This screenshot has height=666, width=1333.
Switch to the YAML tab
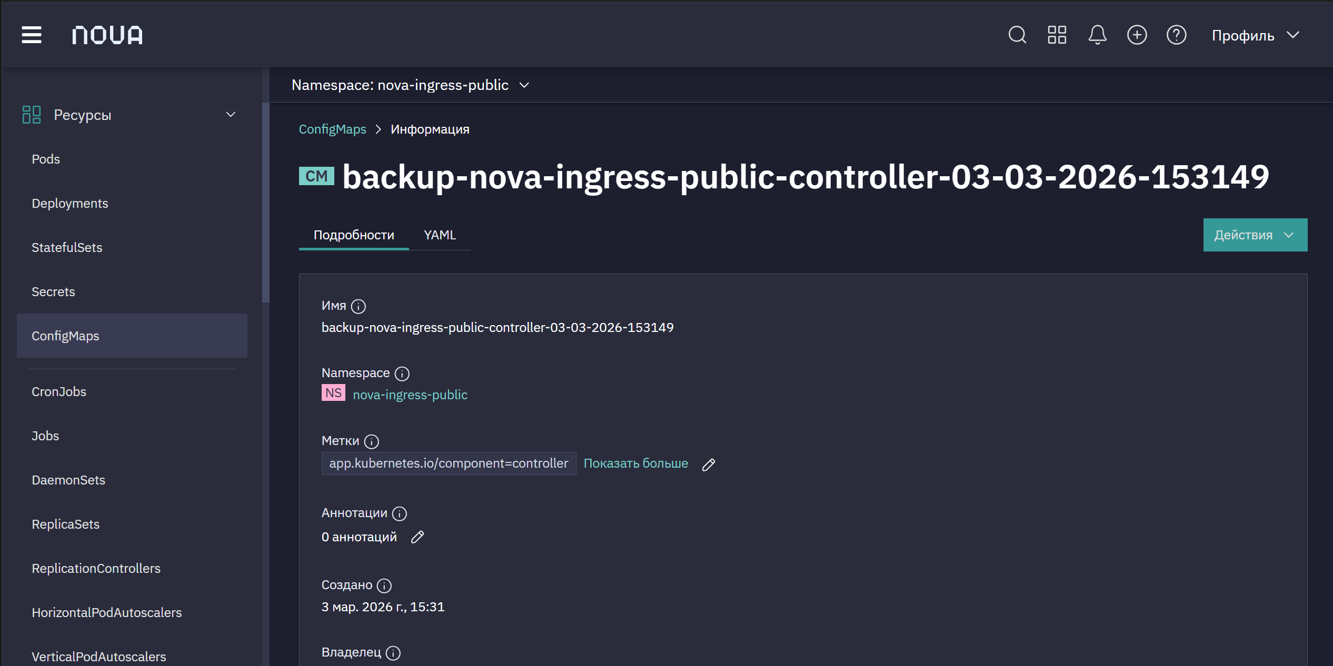(440, 235)
